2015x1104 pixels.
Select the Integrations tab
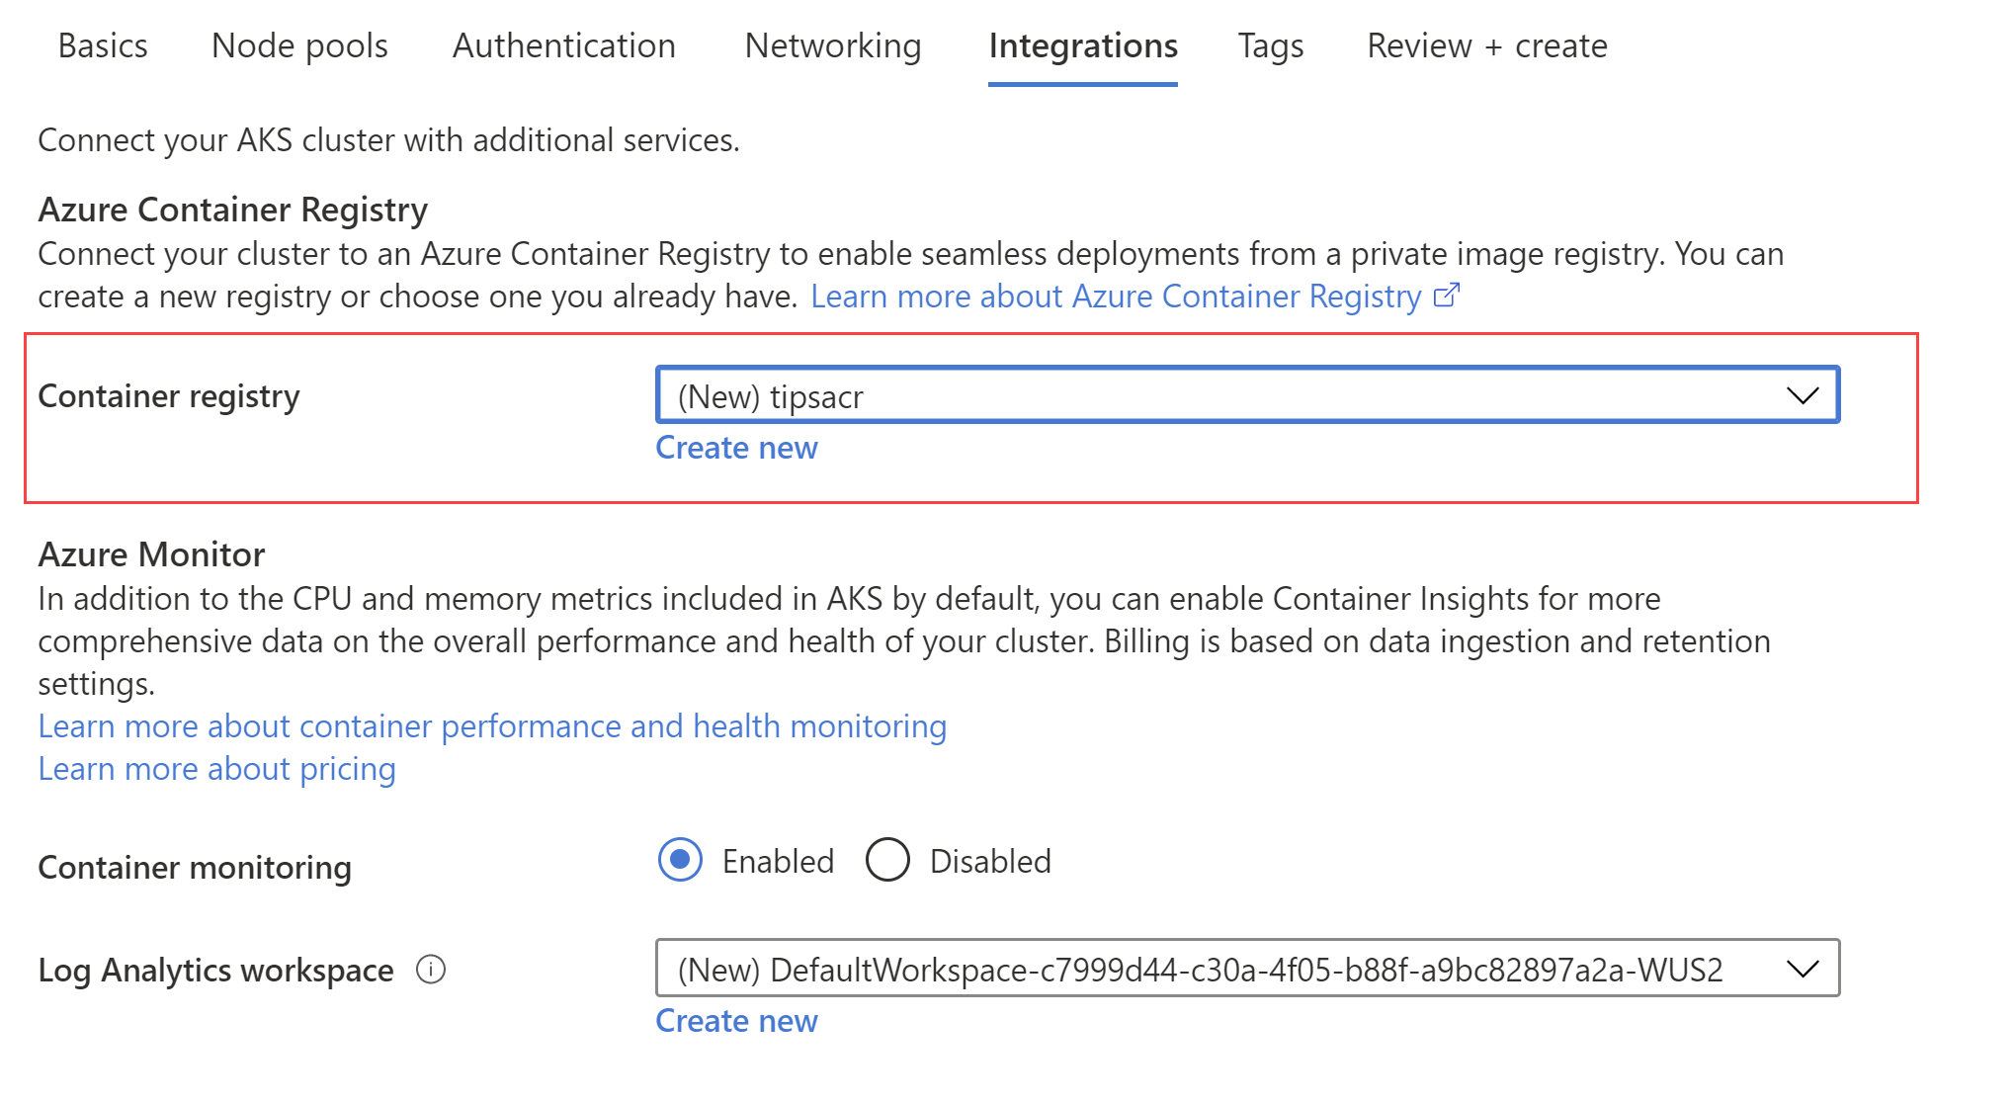[1083, 45]
